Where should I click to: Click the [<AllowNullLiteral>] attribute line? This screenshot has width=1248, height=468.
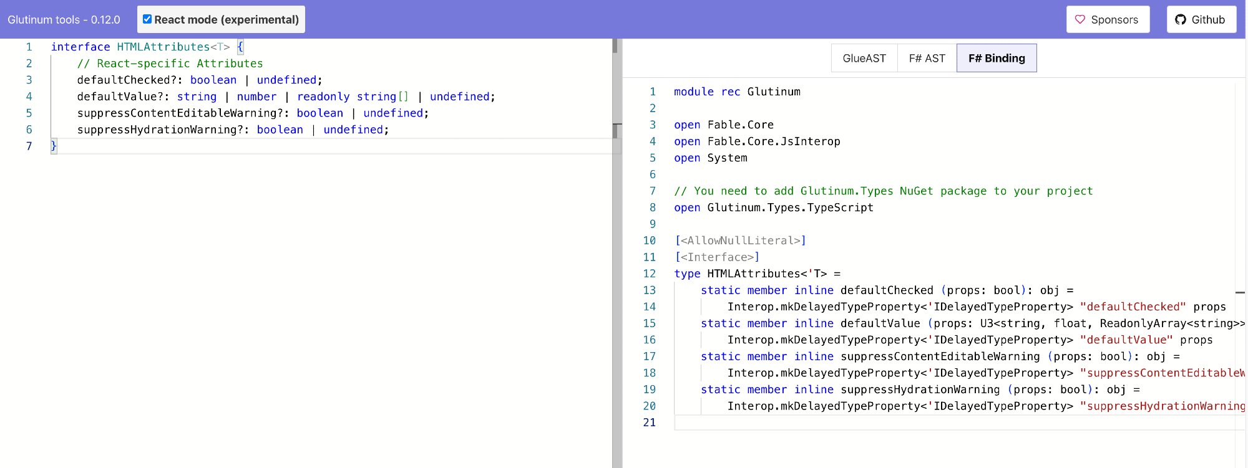click(x=740, y=241)
